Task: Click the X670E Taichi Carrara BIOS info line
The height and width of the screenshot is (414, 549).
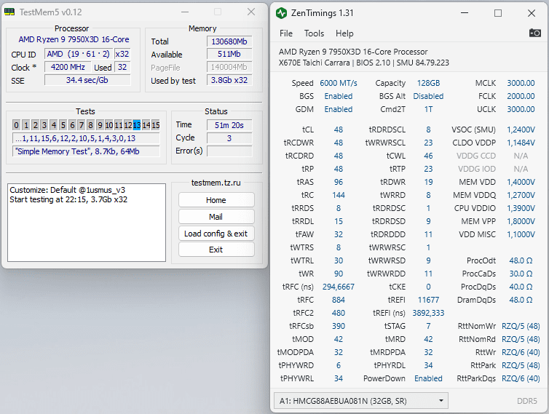Action: coord(364,63)
